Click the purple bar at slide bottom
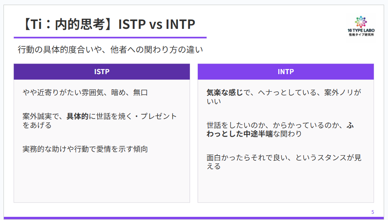The width and height of the screenshot is (388, 220). coord(194,218)
